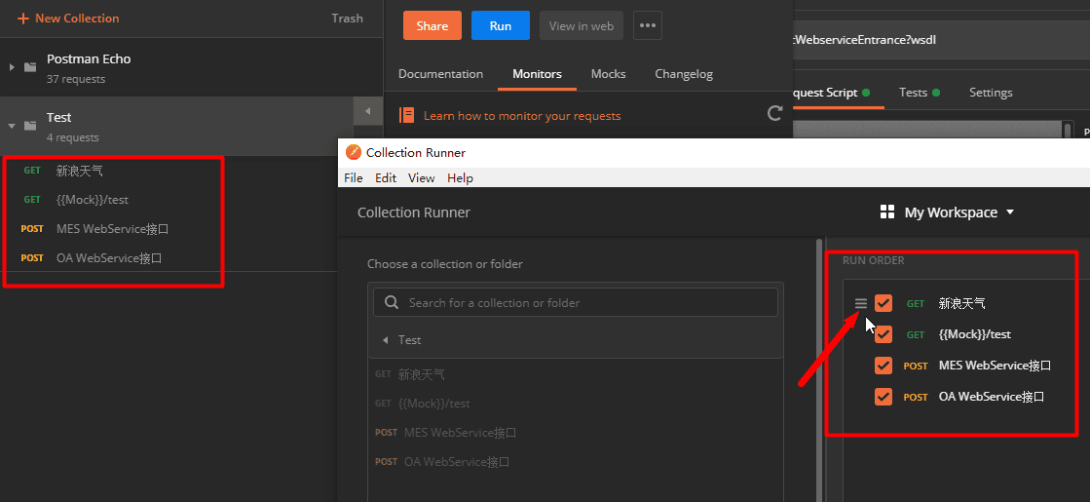
Task: Click the Postman Echo folder icon
Action: 30,67
